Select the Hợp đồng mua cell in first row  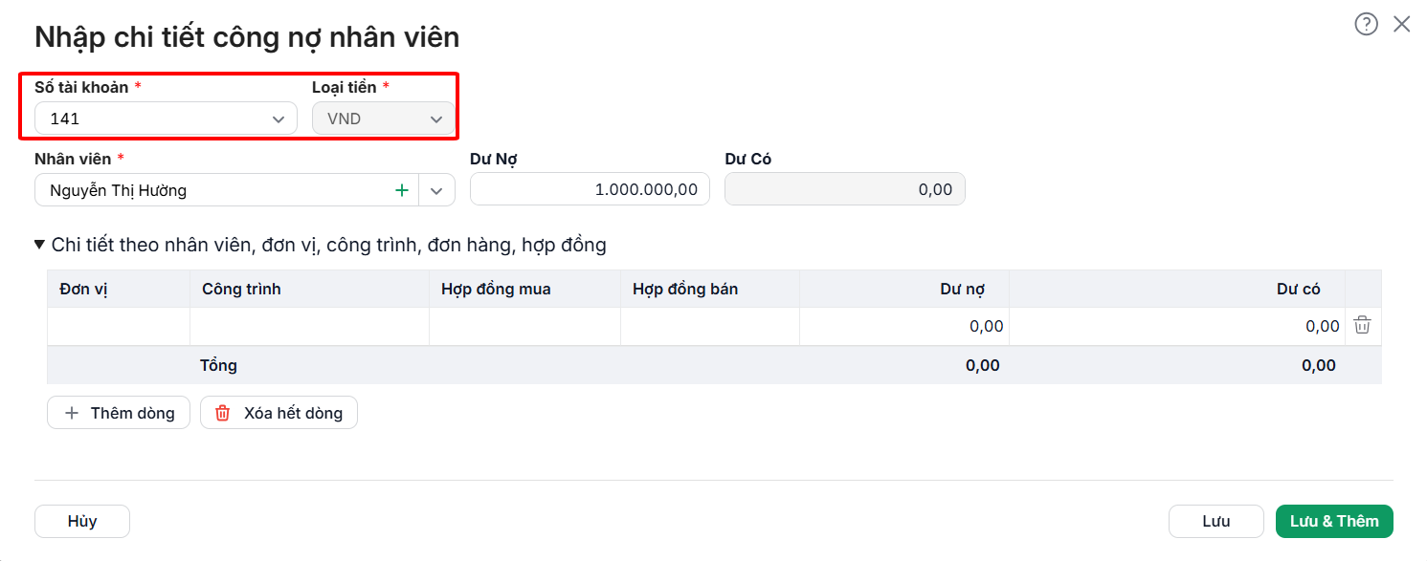click(525, 326)
